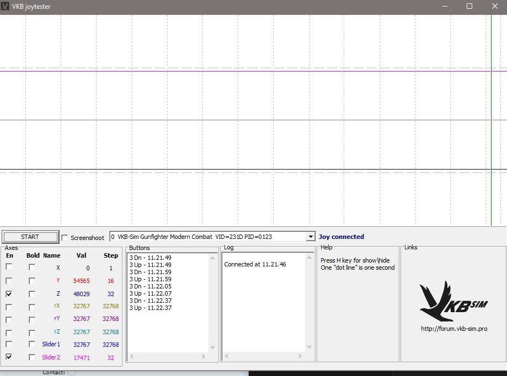Click up arrow of the Log scrollbar
This screenshot has width=507, height=376.
pos(309,258)
